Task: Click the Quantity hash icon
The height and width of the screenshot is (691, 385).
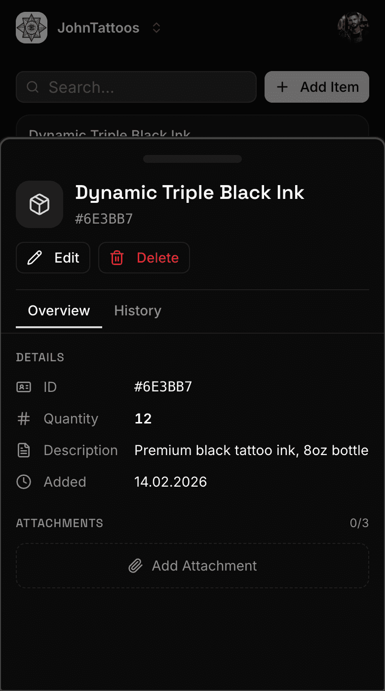Action: point(24,419)
